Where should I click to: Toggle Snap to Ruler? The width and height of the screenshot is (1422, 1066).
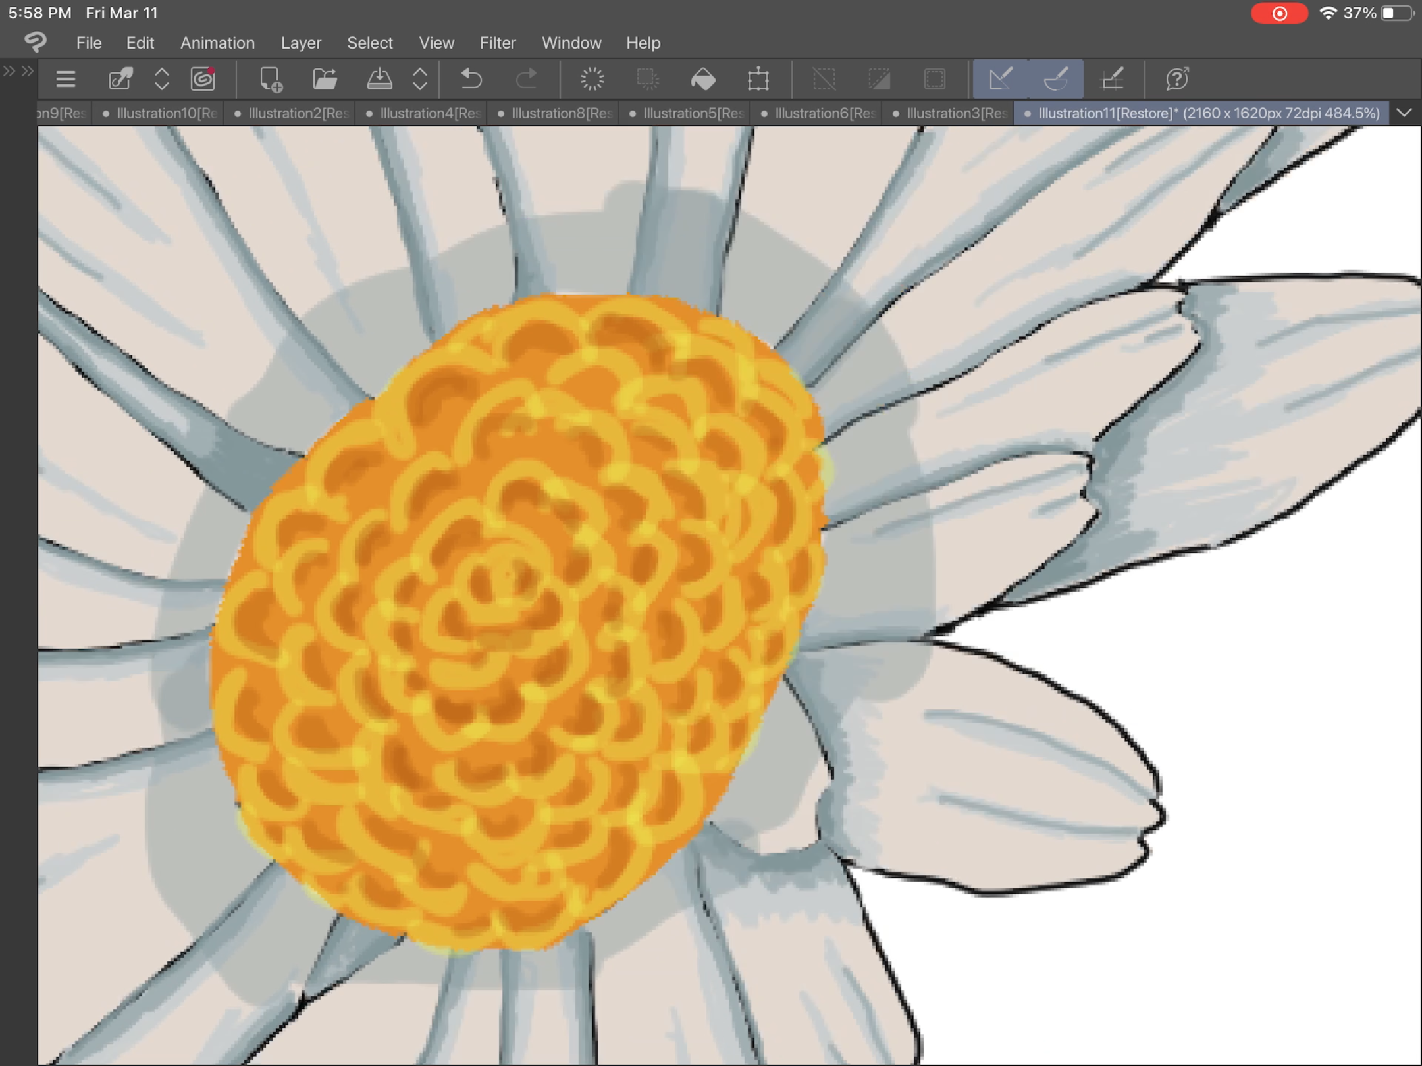click(1000, 80)
